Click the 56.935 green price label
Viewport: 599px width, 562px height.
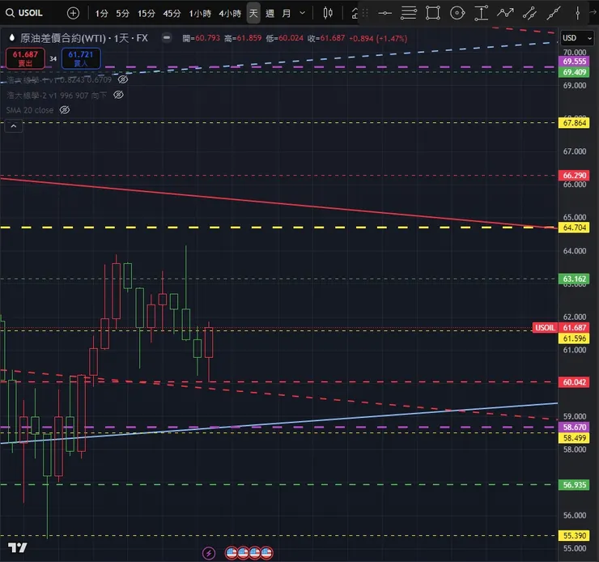click(x=574, y=485)
